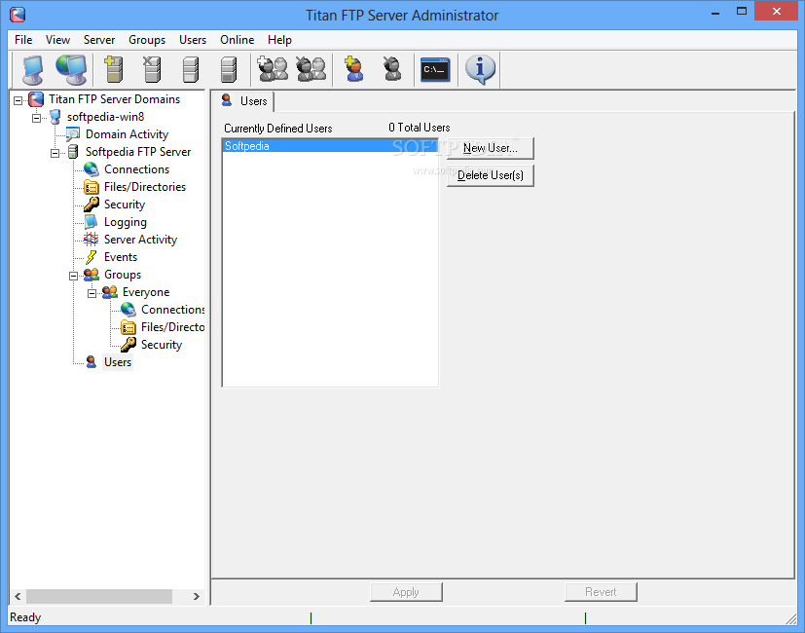Screen dimensions: 805x633
Task: Click the tree pane left scroll arrow
Action: (18, 597)
